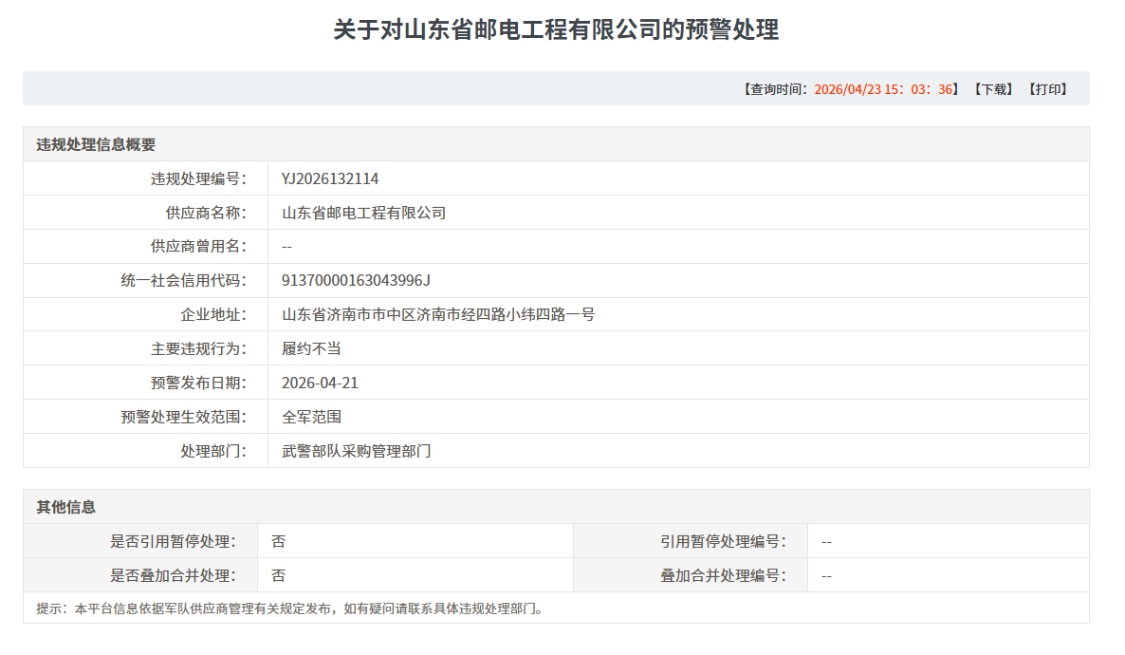Click the 全军范围 scope value
The height and width of the screenshot is (655, 1125).
311,417
